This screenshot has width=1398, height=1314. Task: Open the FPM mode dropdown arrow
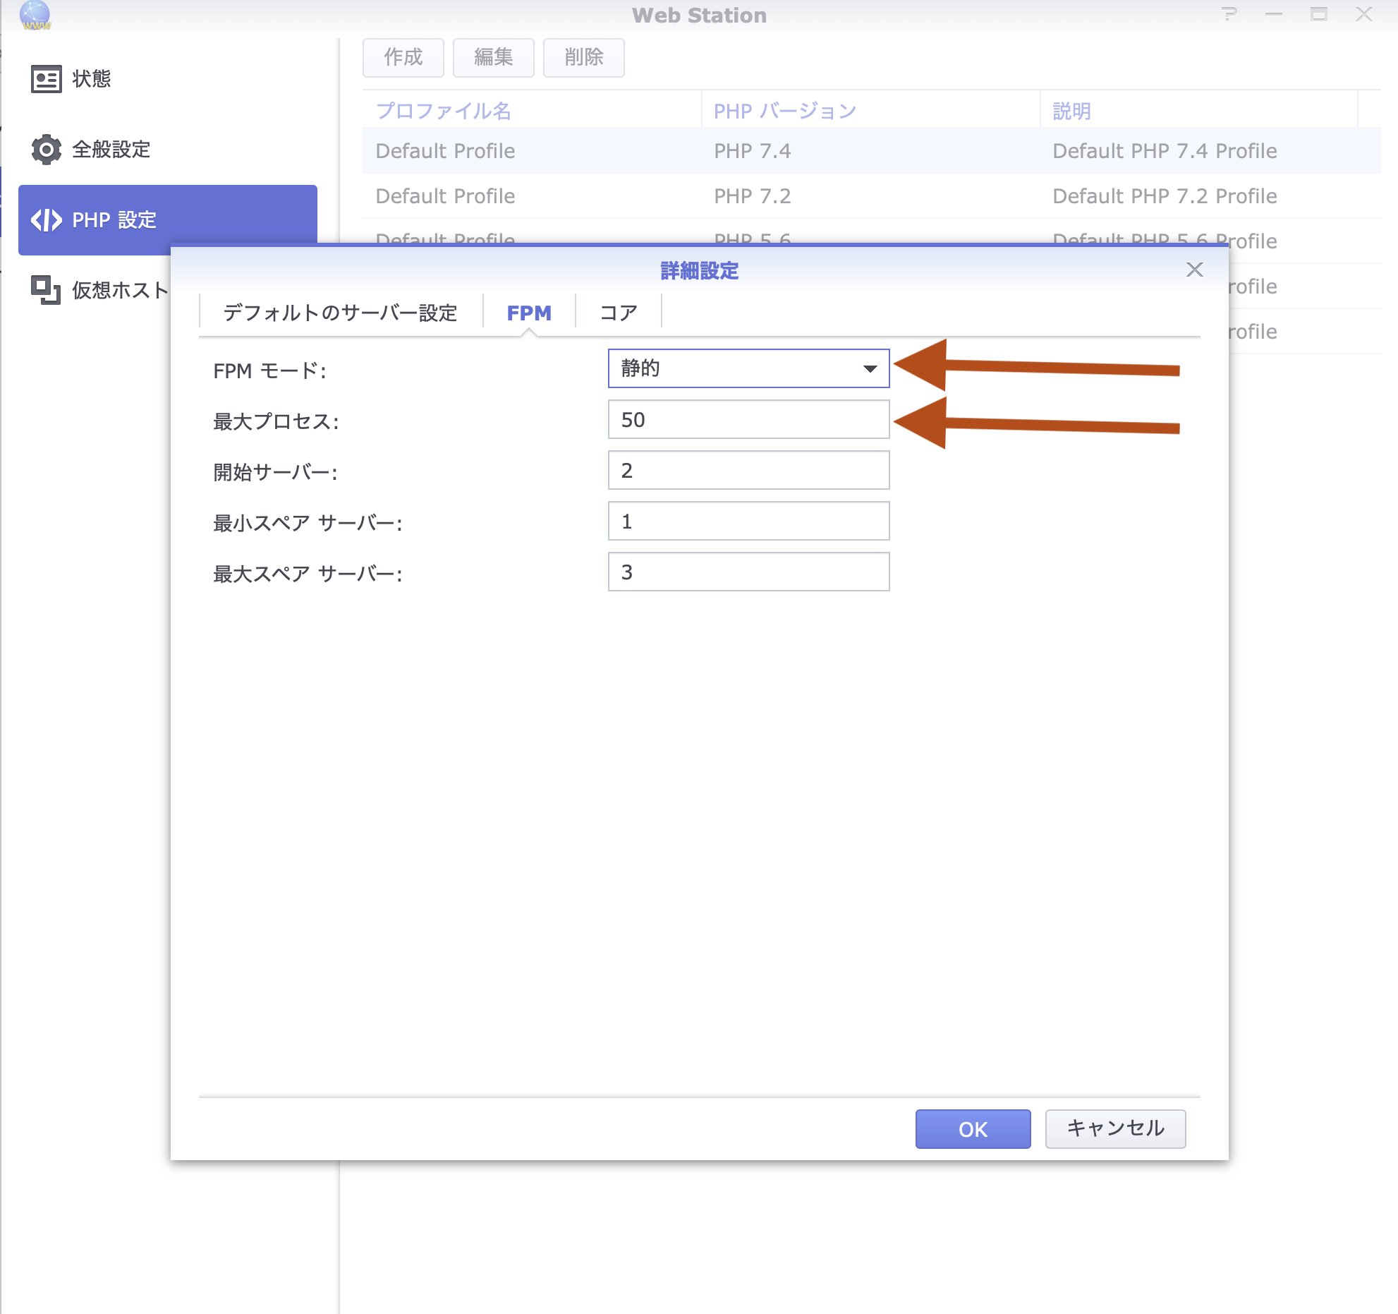tap(870, 368)
